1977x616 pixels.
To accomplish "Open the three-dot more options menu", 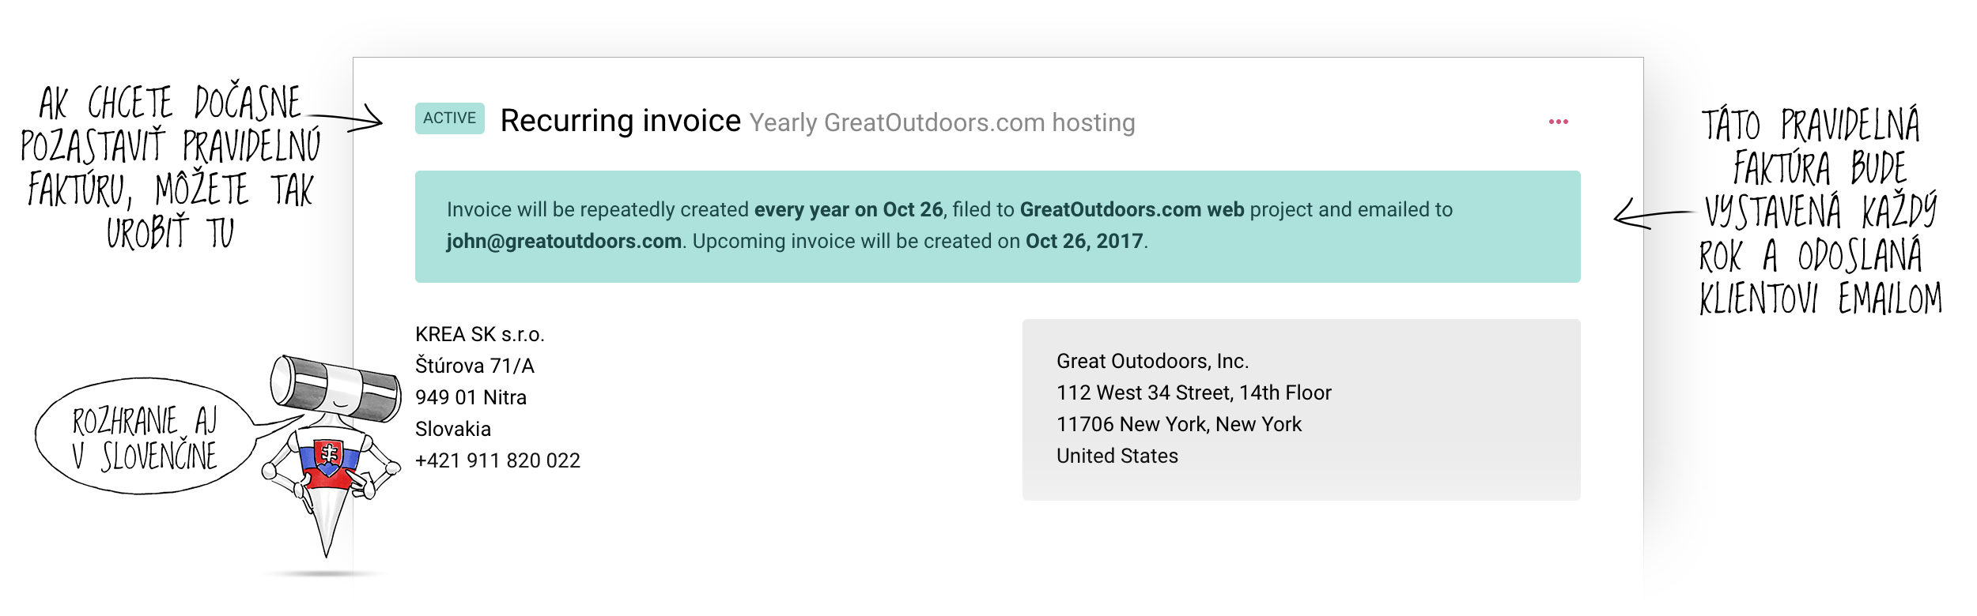I will click(x=1558, y=122).
